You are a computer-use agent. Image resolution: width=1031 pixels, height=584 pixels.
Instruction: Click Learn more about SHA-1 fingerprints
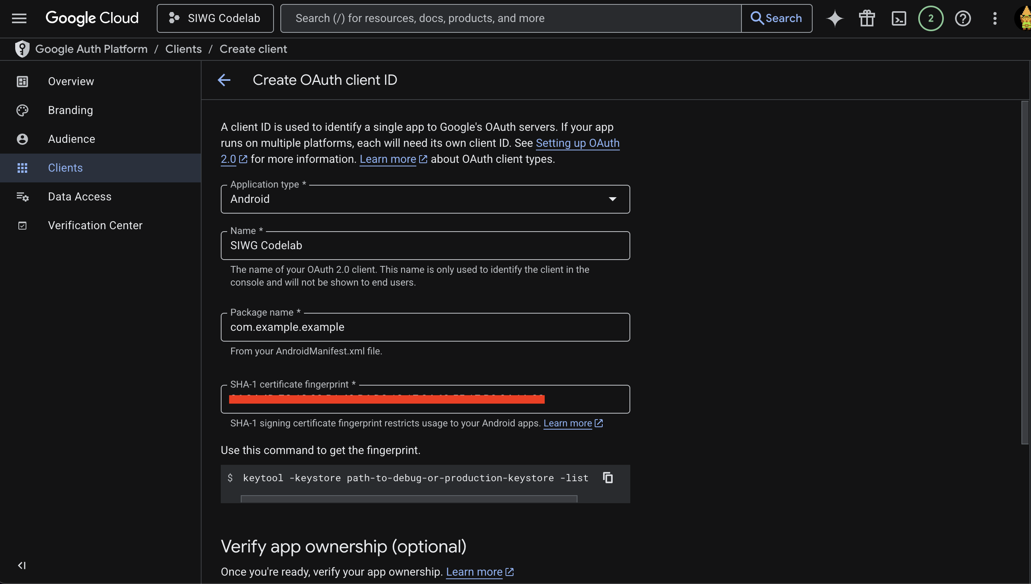(568, 423)
